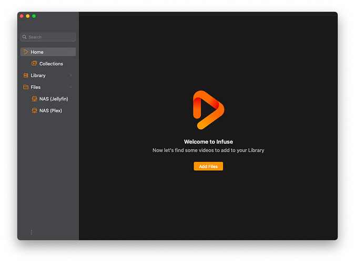Click the Search field in the sidebar
355x263 pixels.
tap(48, 37)
